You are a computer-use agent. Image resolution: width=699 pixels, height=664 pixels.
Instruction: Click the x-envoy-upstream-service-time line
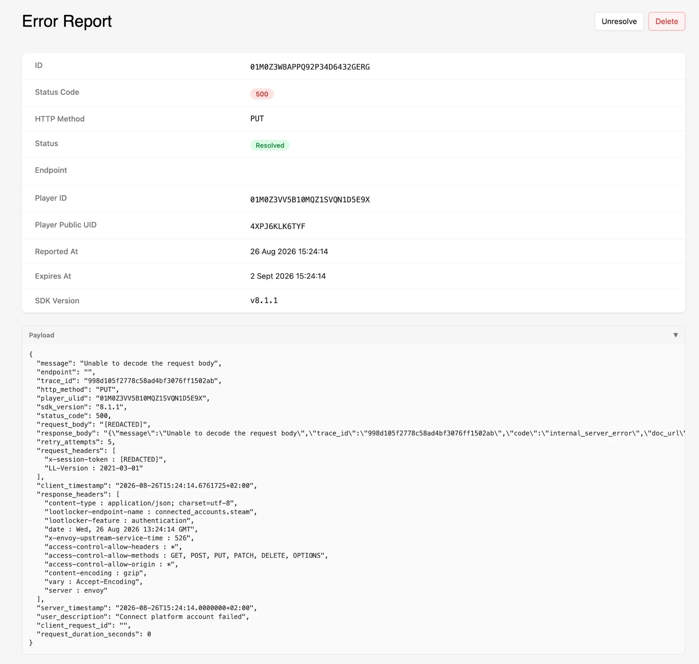pyautogui.click(x=119, y=538)
